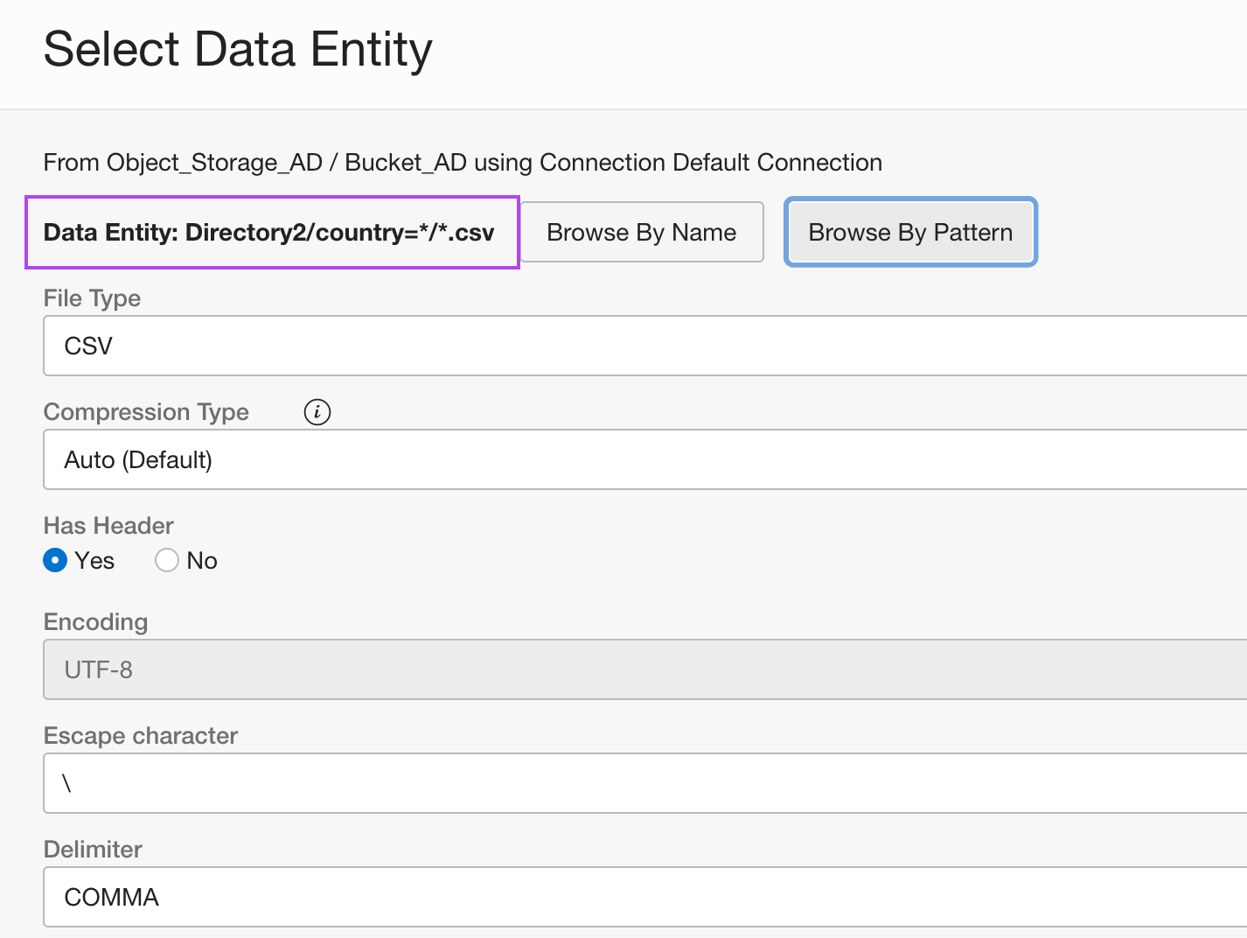Click the UTF-8 Encoding field
1247x938 pixels.
pos(644,669)
